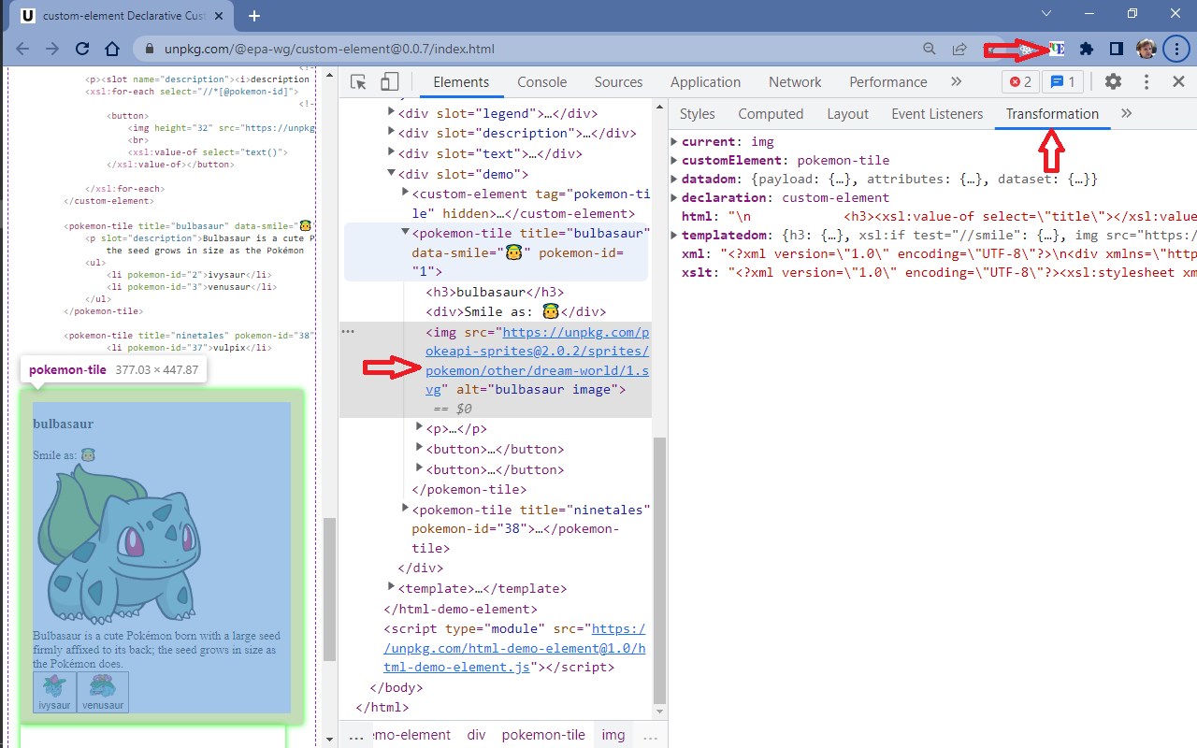The image size is (1197, 748).
Task: Open the blue issues counter badge
Action: coord(1062,82)
